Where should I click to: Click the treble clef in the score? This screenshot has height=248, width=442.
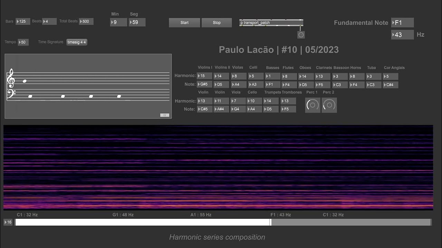pos(11,78)
